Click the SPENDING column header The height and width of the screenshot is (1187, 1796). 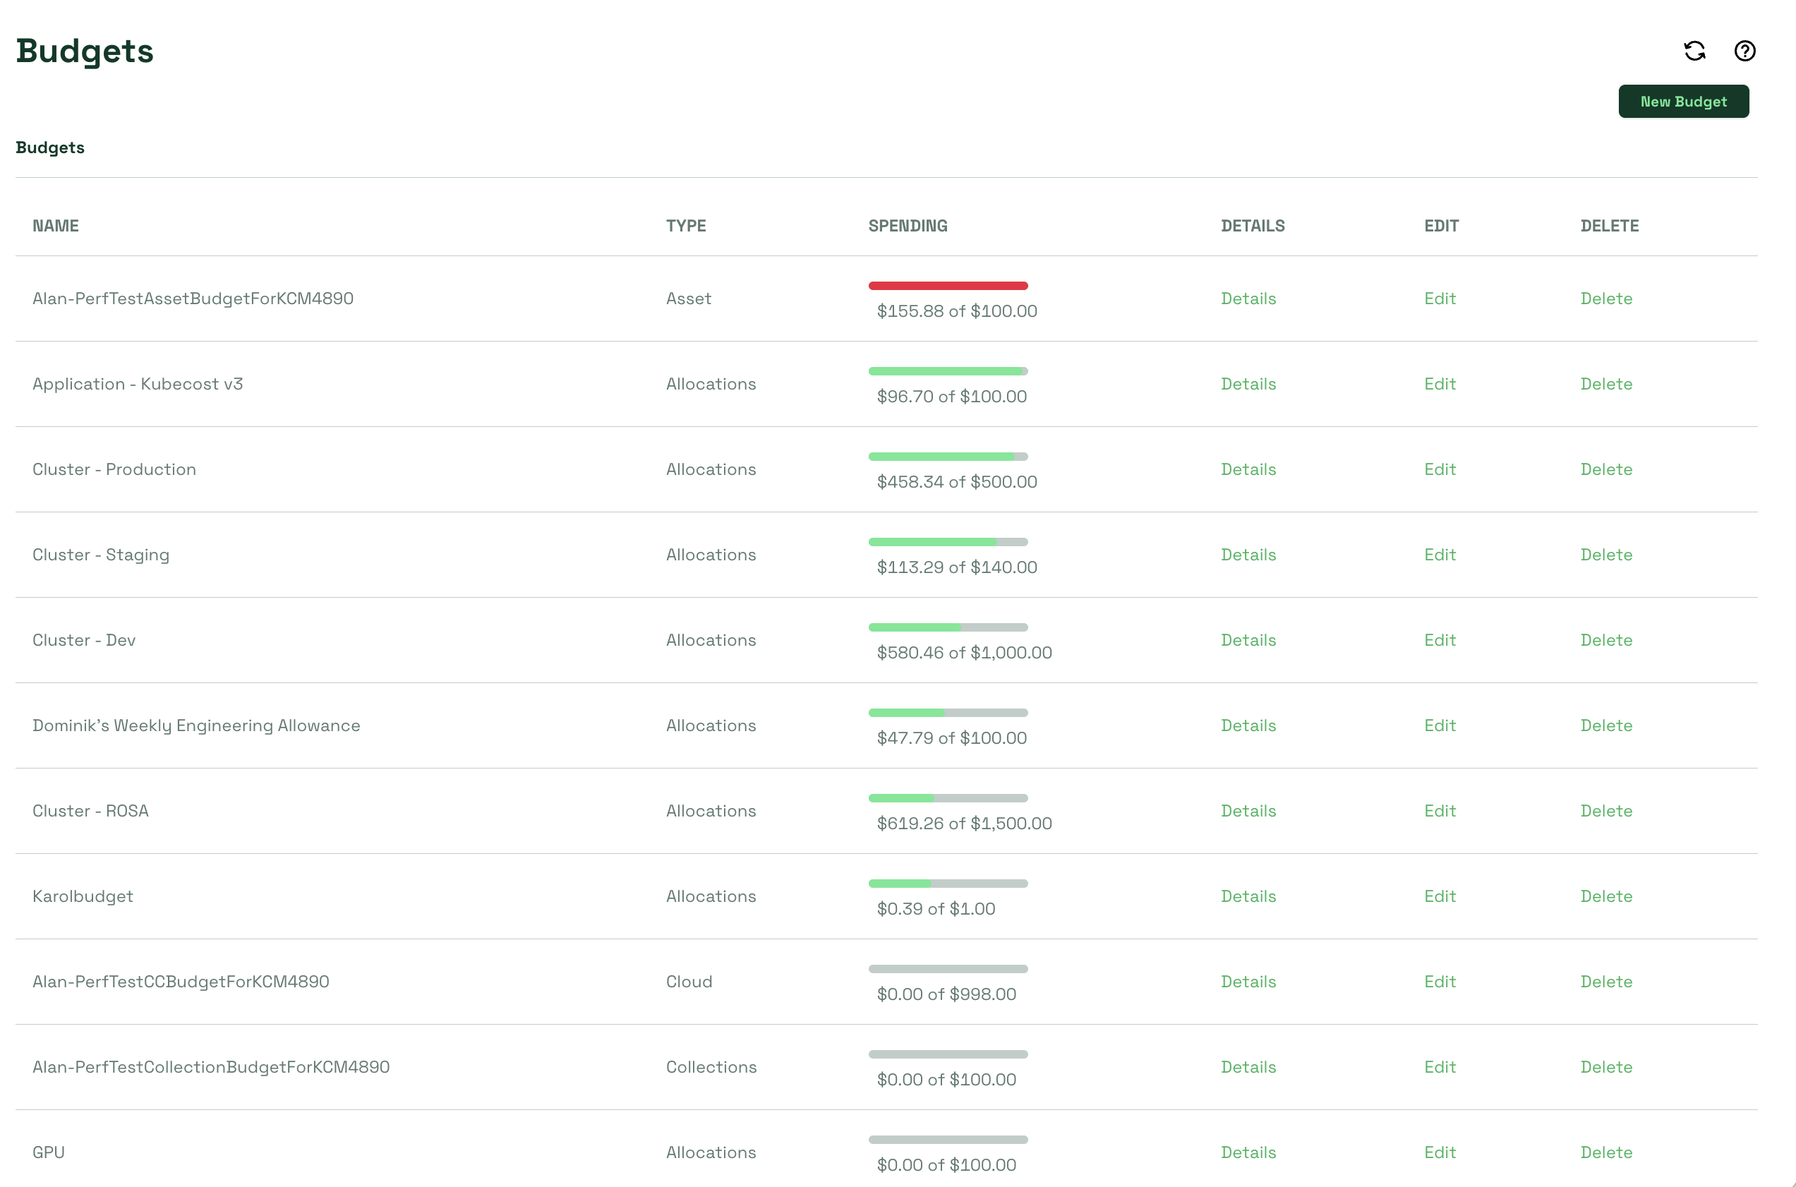pos(908,226)
